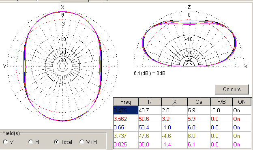Select the V+H field radio button
Image resolution: width=253 pixels, height=150 pixels.
(82, 142)
